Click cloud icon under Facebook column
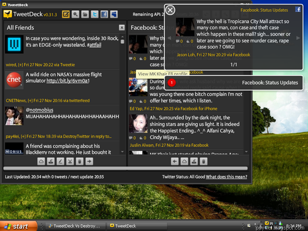Image resolution: width=308 pixels, height=231 pixels. coord(184,162)
